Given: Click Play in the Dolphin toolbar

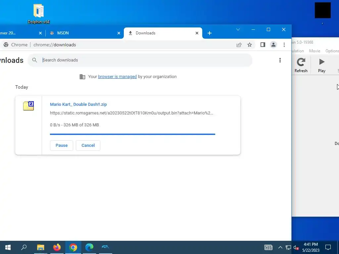Looking at the screenshot, I should 322,65.
